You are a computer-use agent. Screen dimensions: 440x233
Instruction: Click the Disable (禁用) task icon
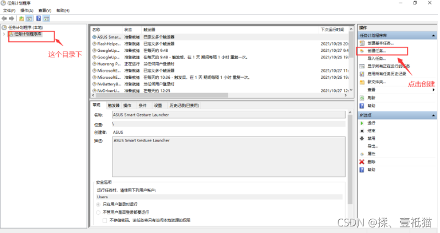coord(362,138)
